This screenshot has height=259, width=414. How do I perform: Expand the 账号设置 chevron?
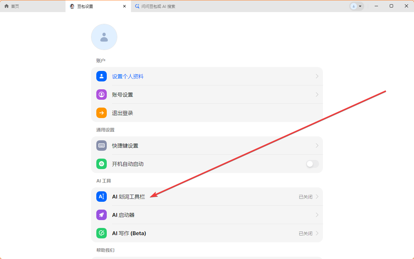(x=317, y=95)
